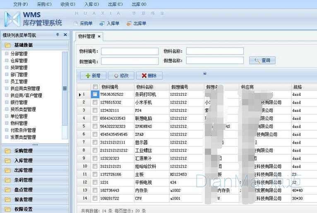The image size is (317, 213).
Task: Focus the 物料名称 input field
Action: pyautogui.click(x=215, y=51)
